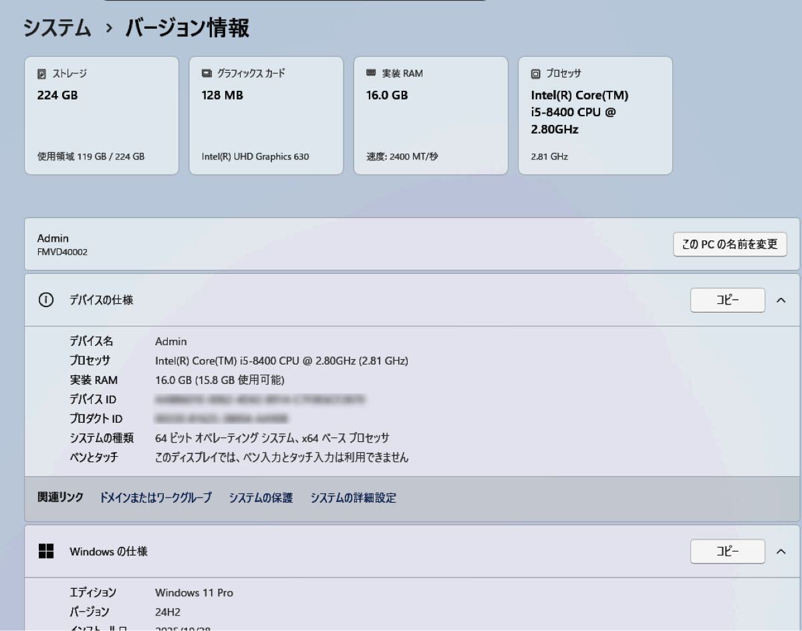Image resolution: width=802 pixels, height=631 pixels.
Task: Open the Intel UHD Graphics 630 card
Action: (x=266, y=116)
